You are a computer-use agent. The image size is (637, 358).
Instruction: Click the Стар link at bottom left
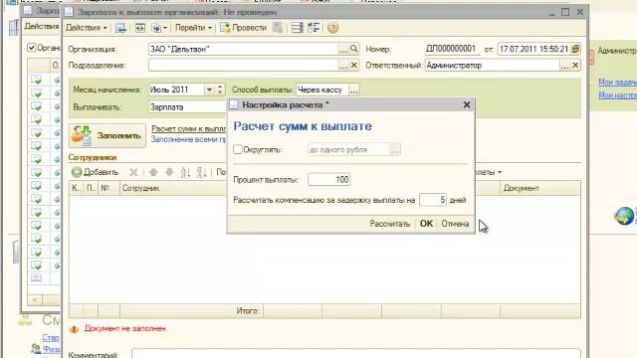(x=51, y=337)
